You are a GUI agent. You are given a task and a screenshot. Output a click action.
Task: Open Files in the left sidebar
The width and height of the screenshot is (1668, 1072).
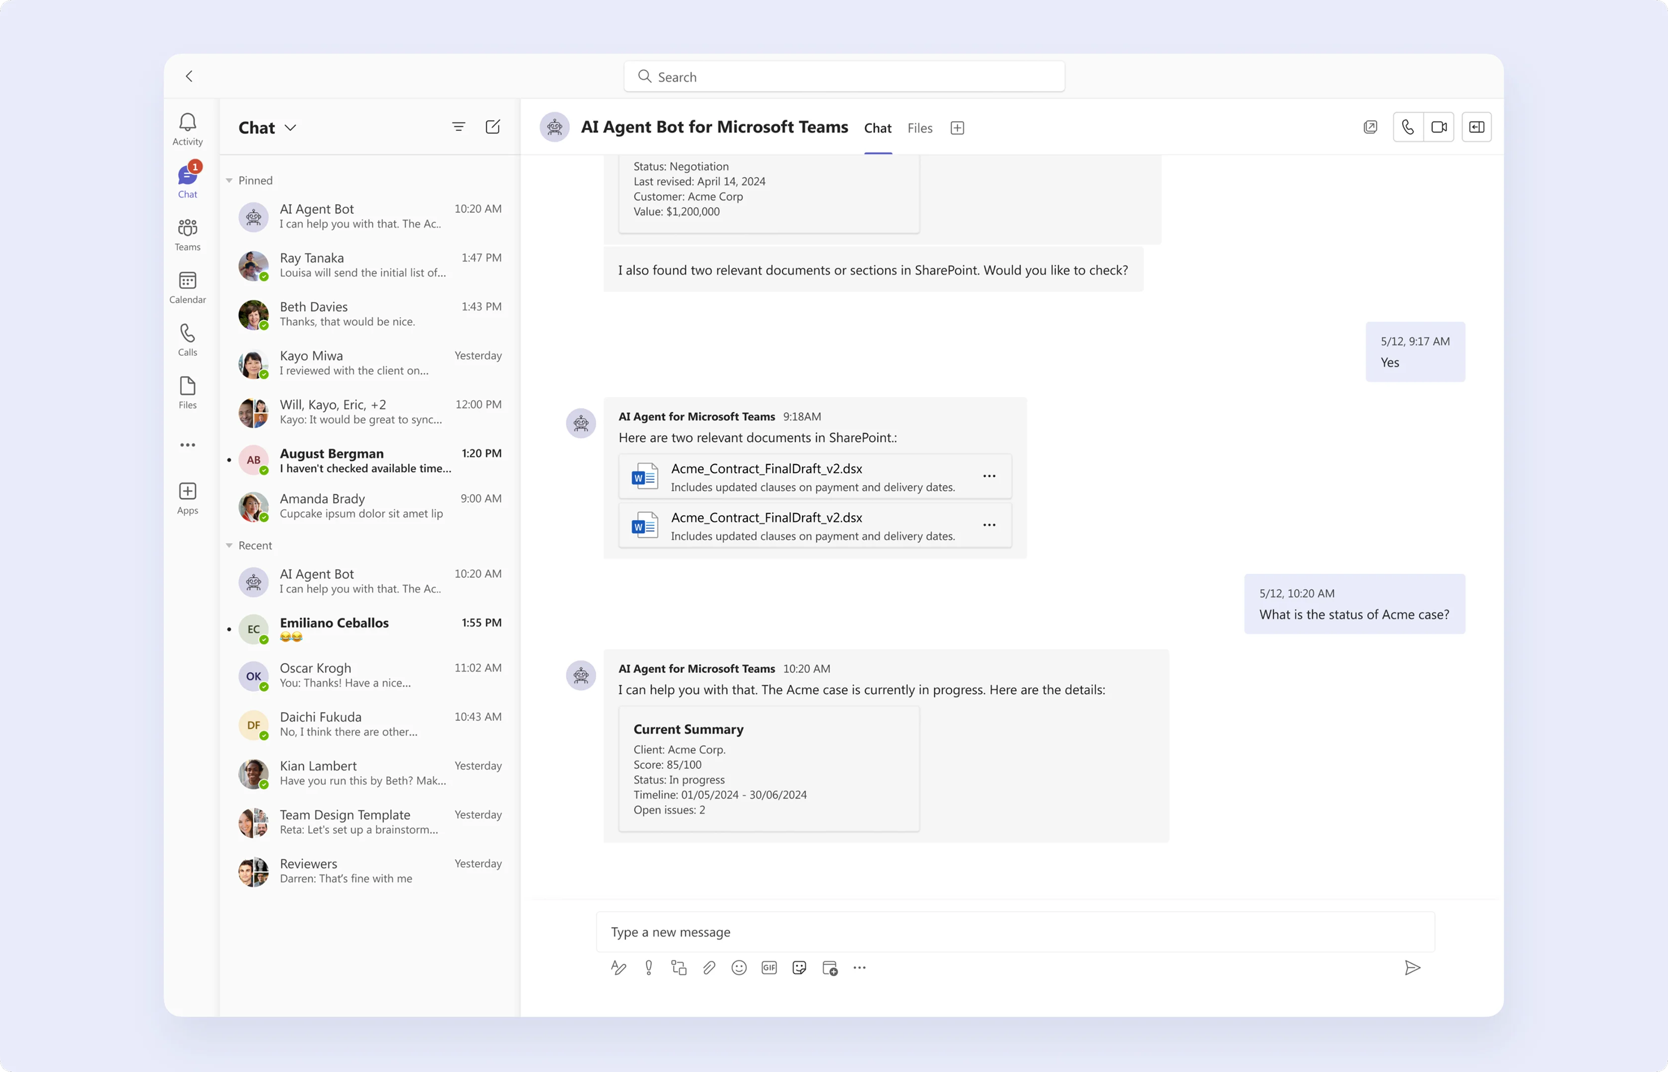pos(187,393)
